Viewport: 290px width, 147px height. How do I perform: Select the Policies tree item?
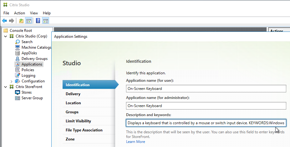pos(28,70)
